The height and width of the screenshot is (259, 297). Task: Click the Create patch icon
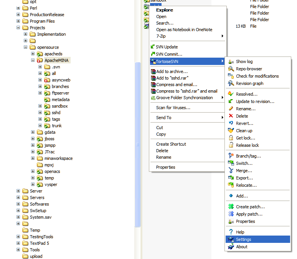(x=231, y=207)
